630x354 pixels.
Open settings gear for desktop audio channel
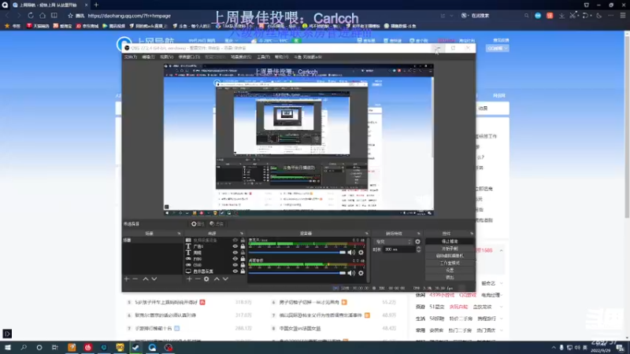(x=361, y=273)
